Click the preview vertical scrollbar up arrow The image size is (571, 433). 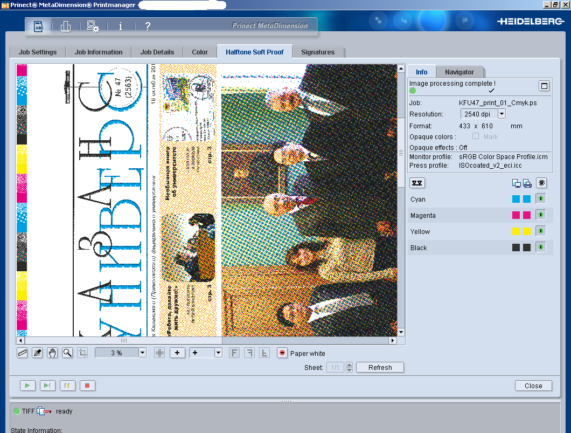(x=401, y=68)
